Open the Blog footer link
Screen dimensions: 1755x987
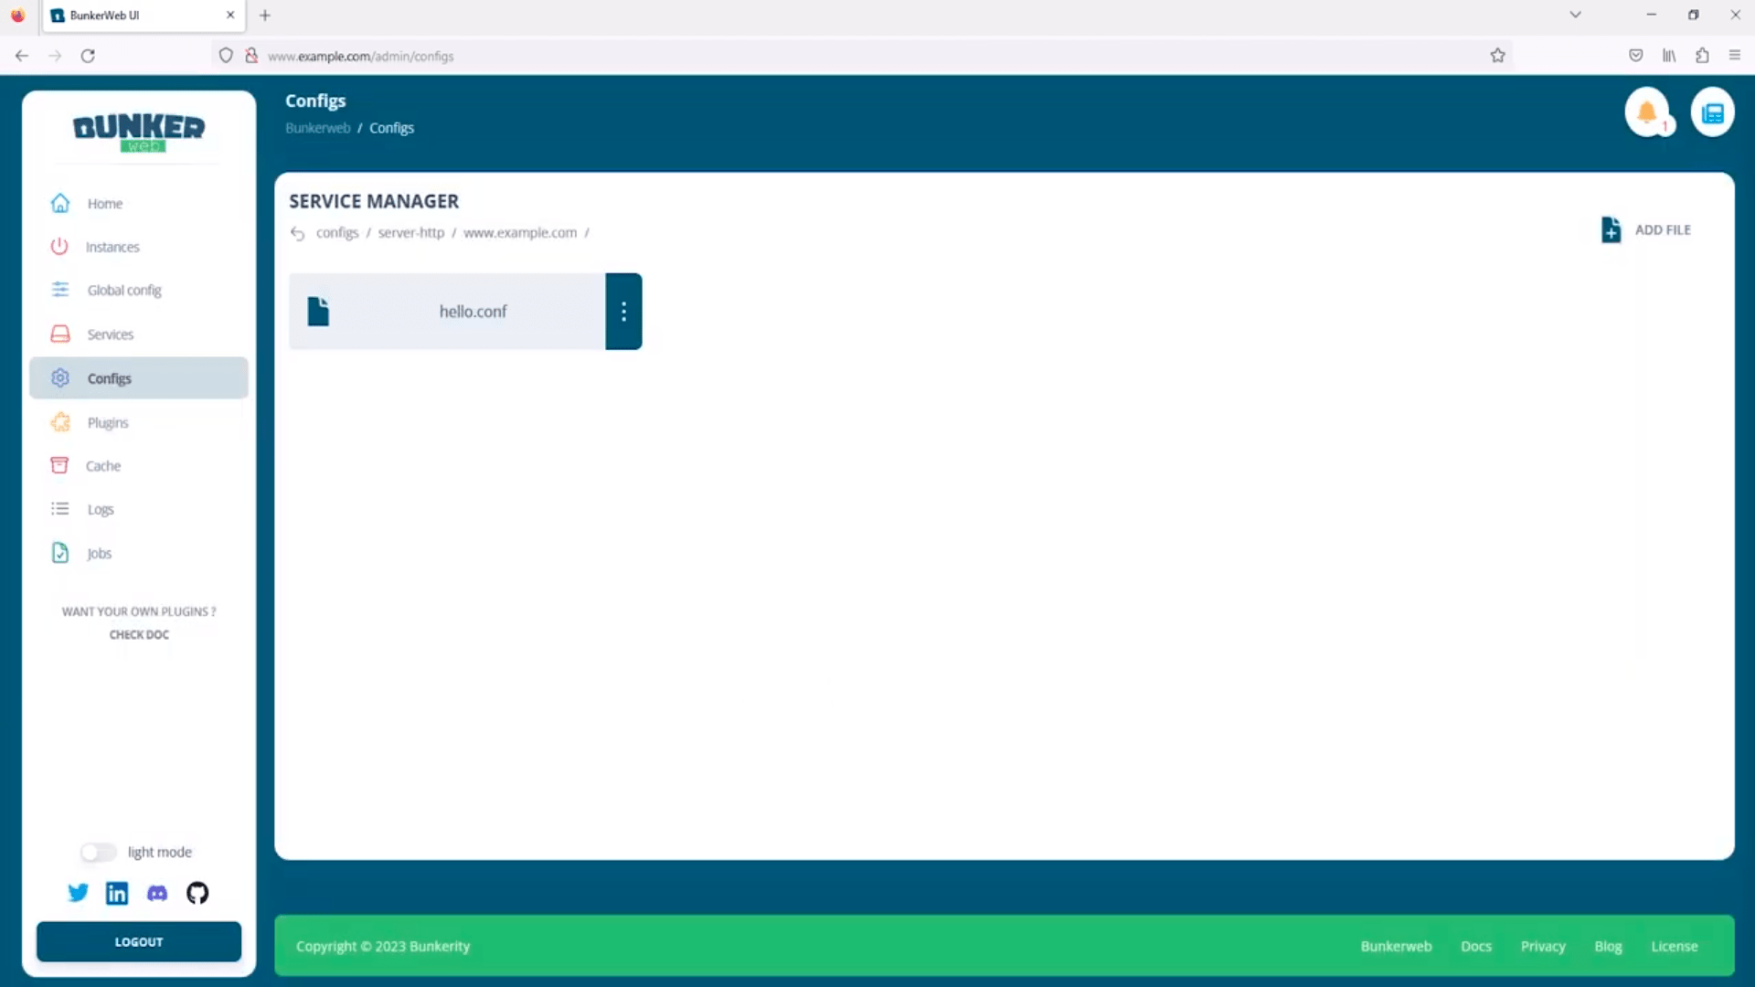(1608, 947)
